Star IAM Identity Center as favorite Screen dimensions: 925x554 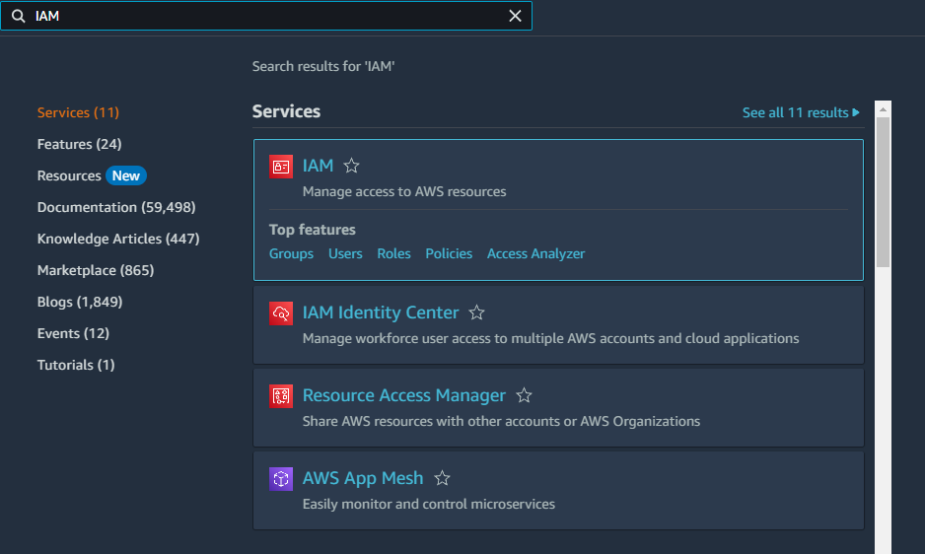[x=476, y=313]
